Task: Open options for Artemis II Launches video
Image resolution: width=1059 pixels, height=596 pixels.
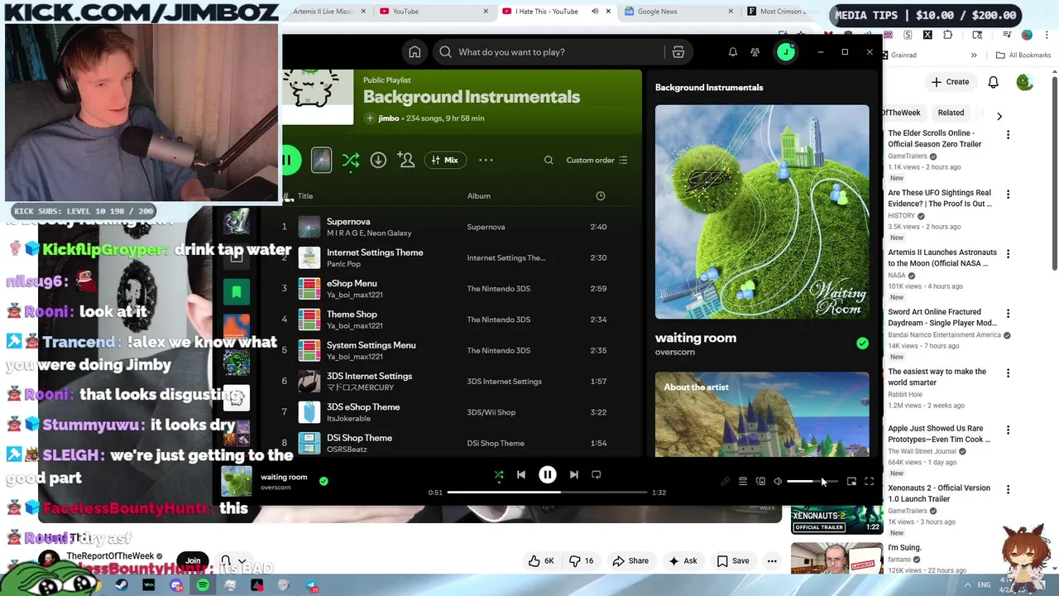Action: coord(1008,254)
